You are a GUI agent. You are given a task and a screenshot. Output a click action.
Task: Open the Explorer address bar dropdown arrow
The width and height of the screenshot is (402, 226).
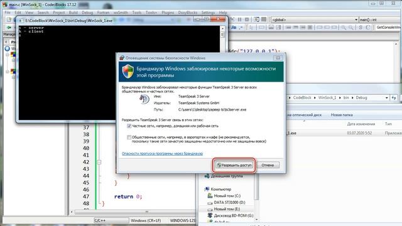point(386,98)
